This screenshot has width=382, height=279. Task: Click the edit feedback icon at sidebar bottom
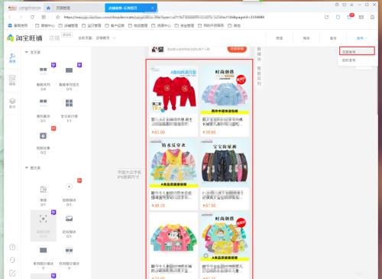12,273
